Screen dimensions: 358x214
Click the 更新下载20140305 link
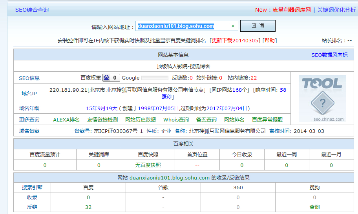(x=235, y=41)
